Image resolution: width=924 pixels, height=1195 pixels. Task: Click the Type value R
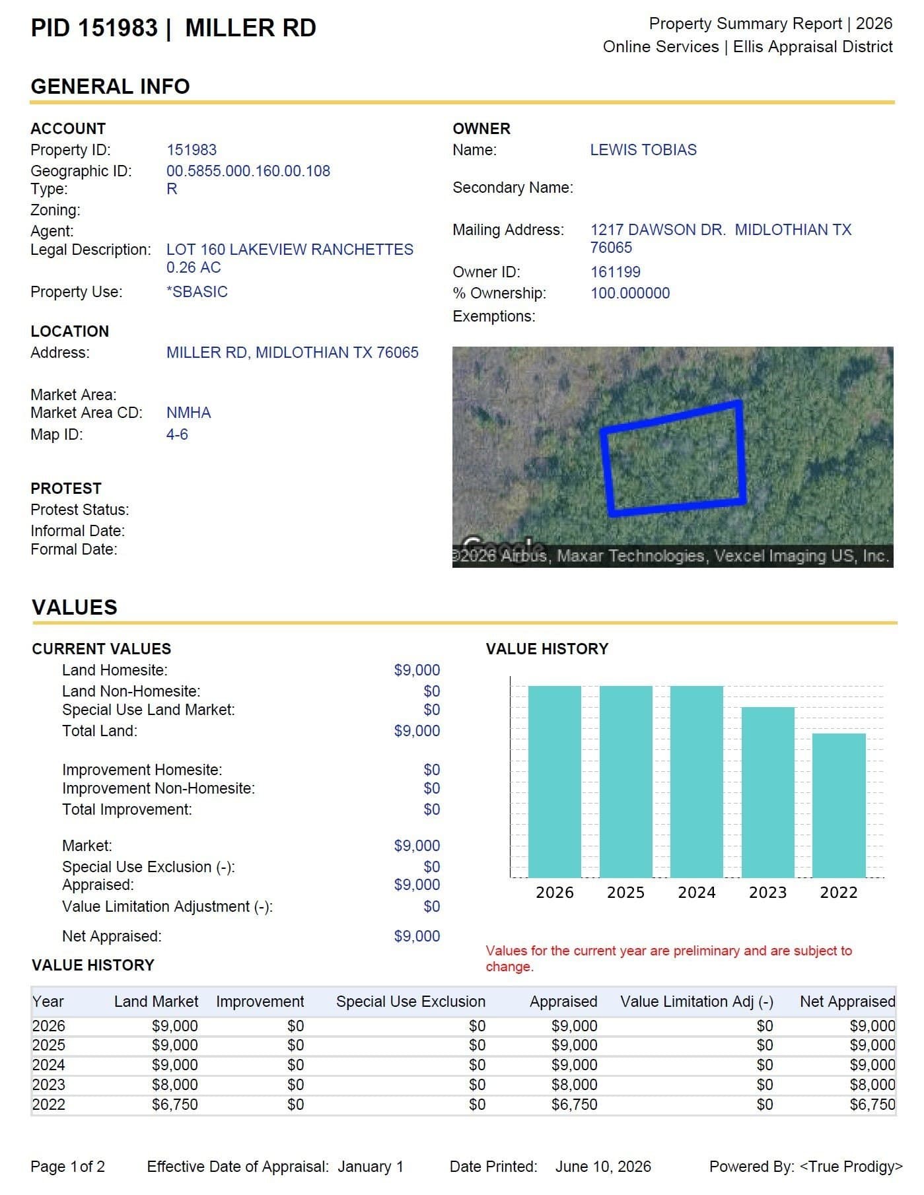172,189
